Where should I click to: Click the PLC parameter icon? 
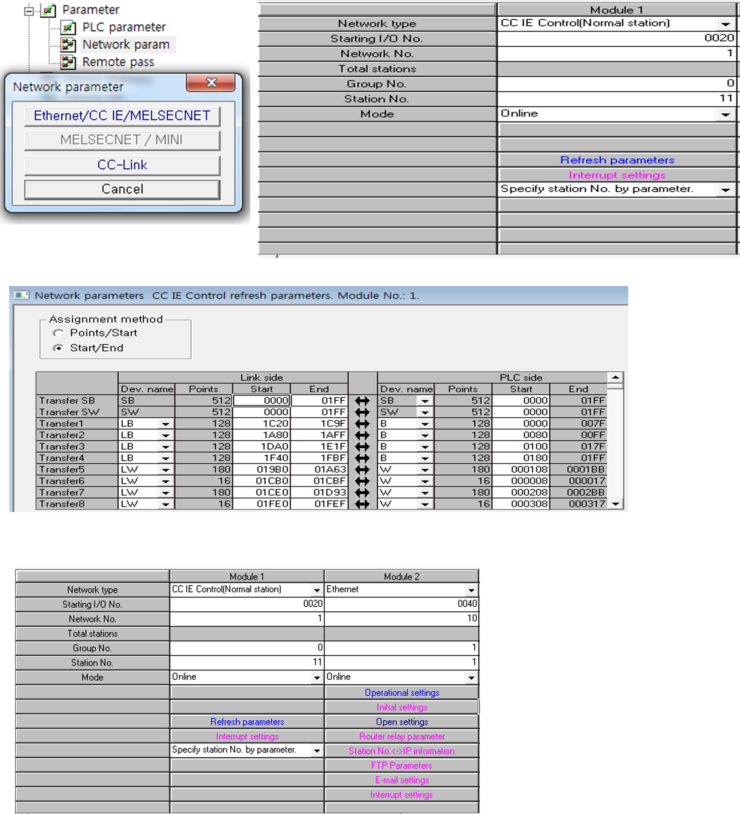pyautogui.click(x=68, y=28)
